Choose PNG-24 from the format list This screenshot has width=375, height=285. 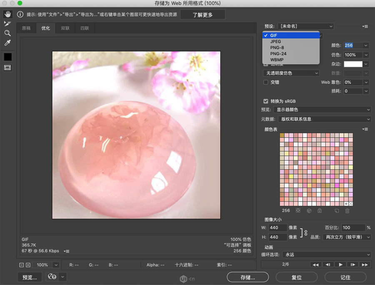[x=291, y=54]
